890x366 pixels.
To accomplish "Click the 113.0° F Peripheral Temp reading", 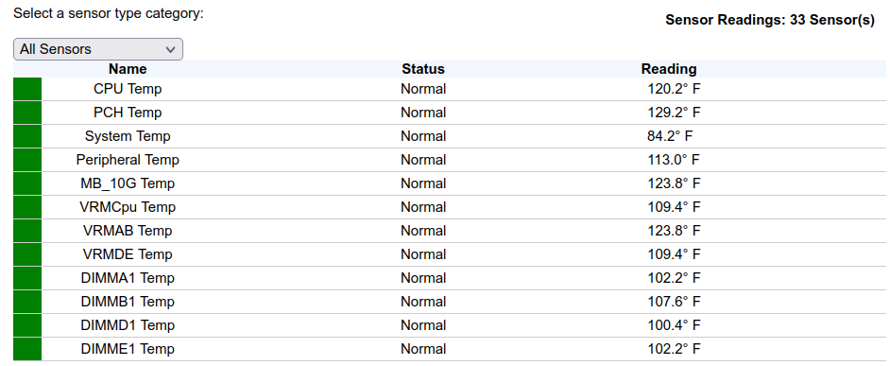I will (674, 160).
